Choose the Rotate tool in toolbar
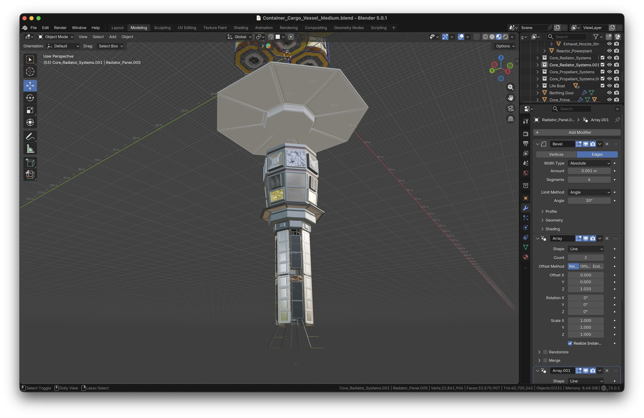644x418 pixels. (x=30, y=98)
